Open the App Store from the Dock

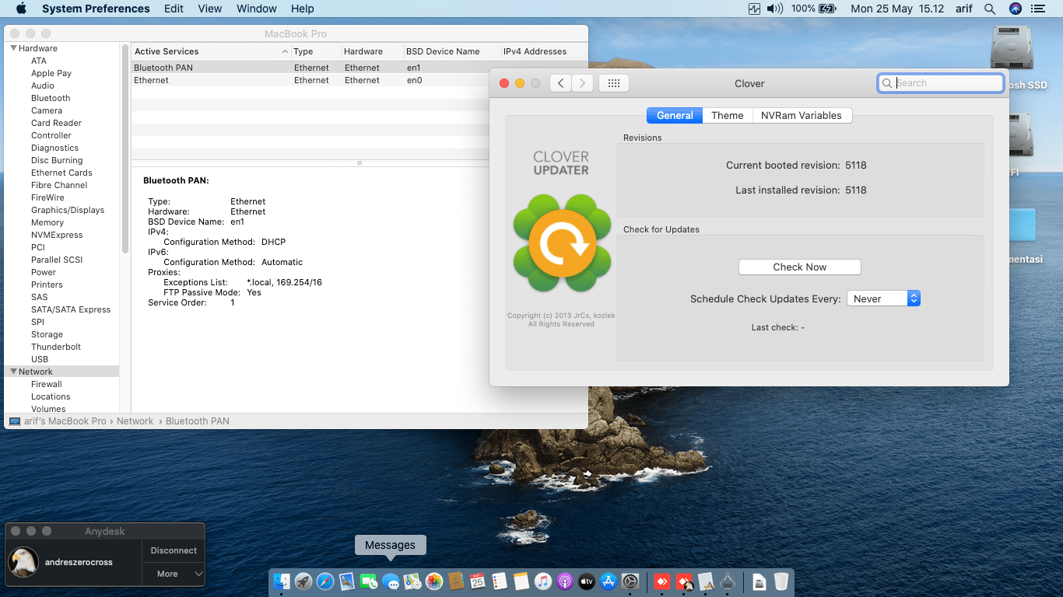click(x=609, y=581)
